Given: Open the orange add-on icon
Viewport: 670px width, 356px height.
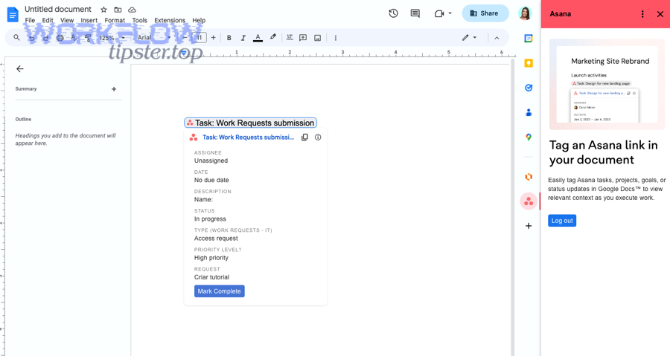Looking at the screenshot, I should click(x=529, y=176).
